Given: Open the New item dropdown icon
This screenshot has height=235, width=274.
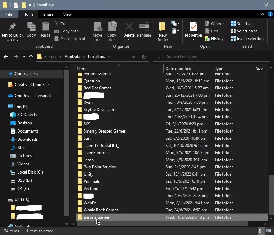Looking at the screenshot, I should [175, 24].
